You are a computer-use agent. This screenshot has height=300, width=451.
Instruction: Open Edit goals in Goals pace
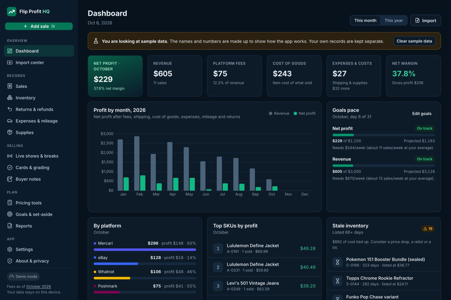[x=422, y=113]
